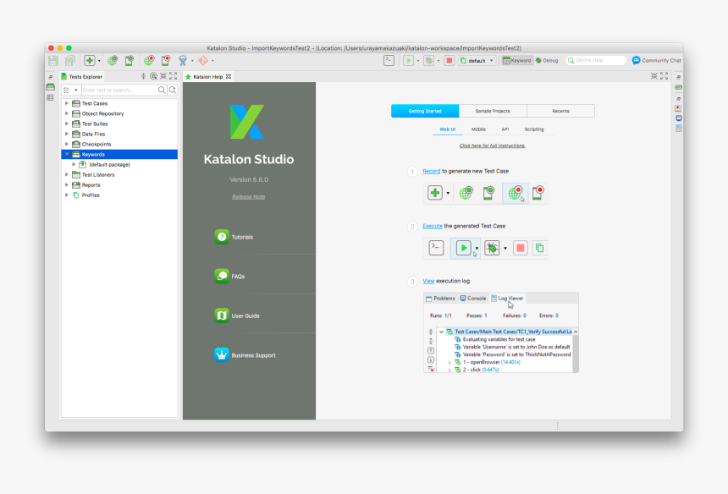Click the Record Web icon in main toolbar

pos(149,61)
